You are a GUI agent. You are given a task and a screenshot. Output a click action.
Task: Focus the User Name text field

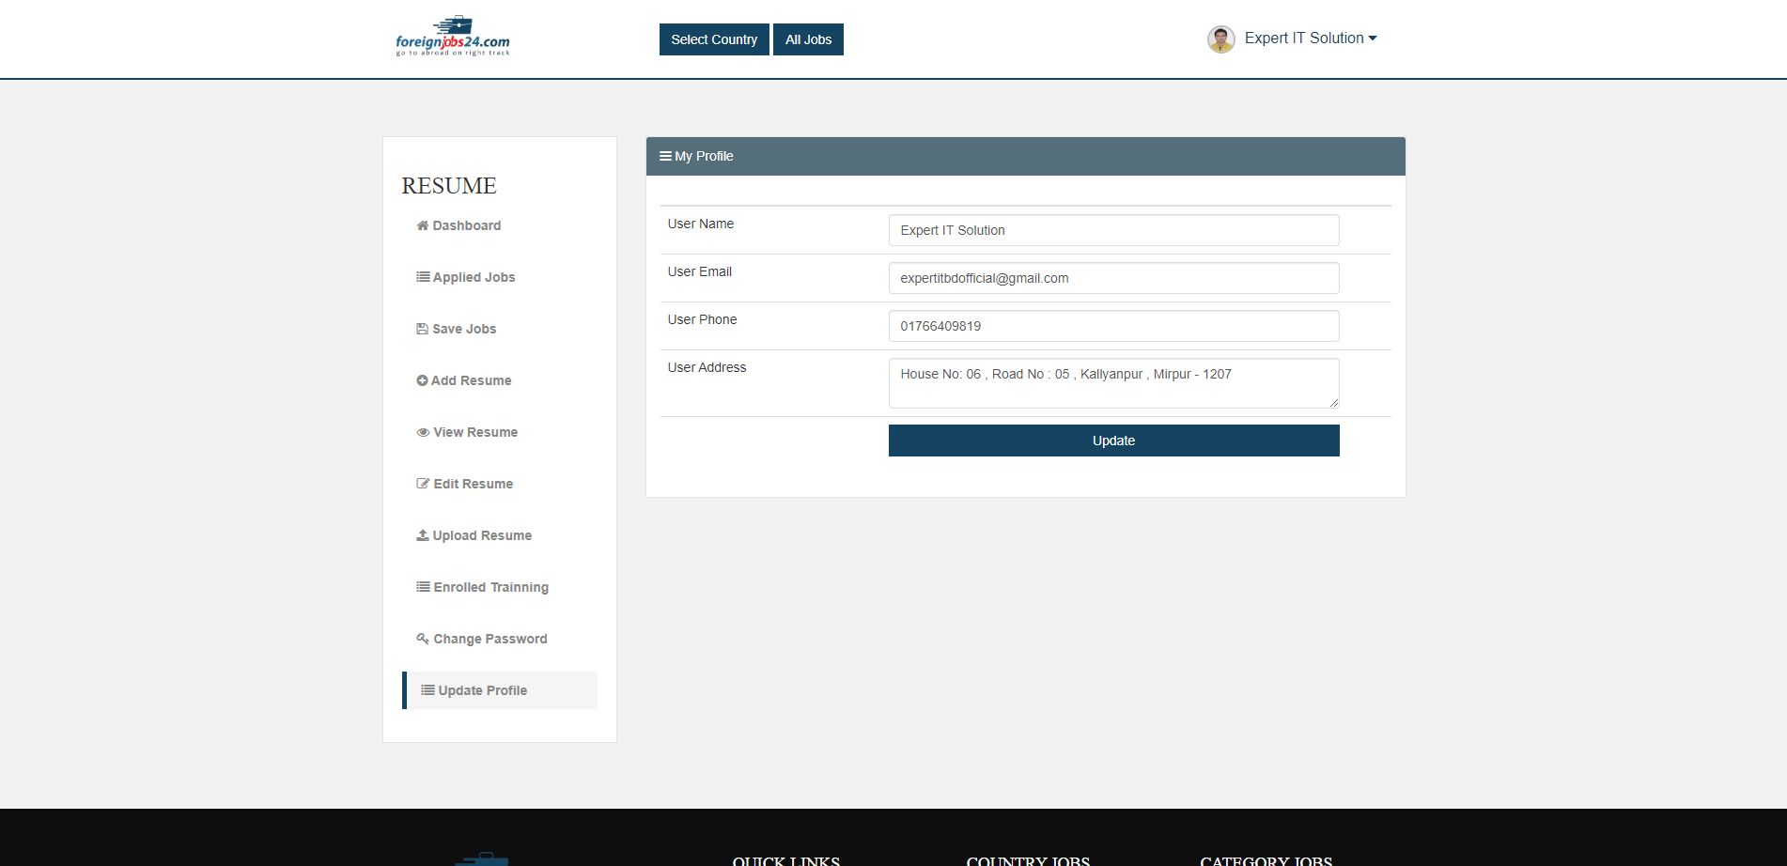coord(1113,230)
